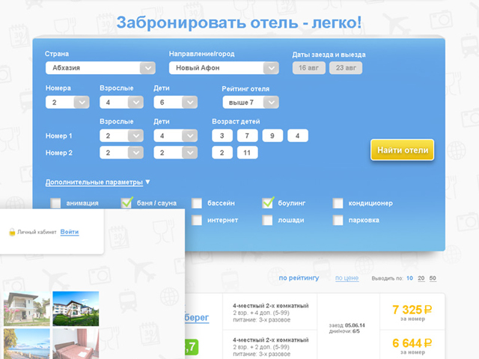
Task: Click the Войти login link
Action: tap(70, 232)
